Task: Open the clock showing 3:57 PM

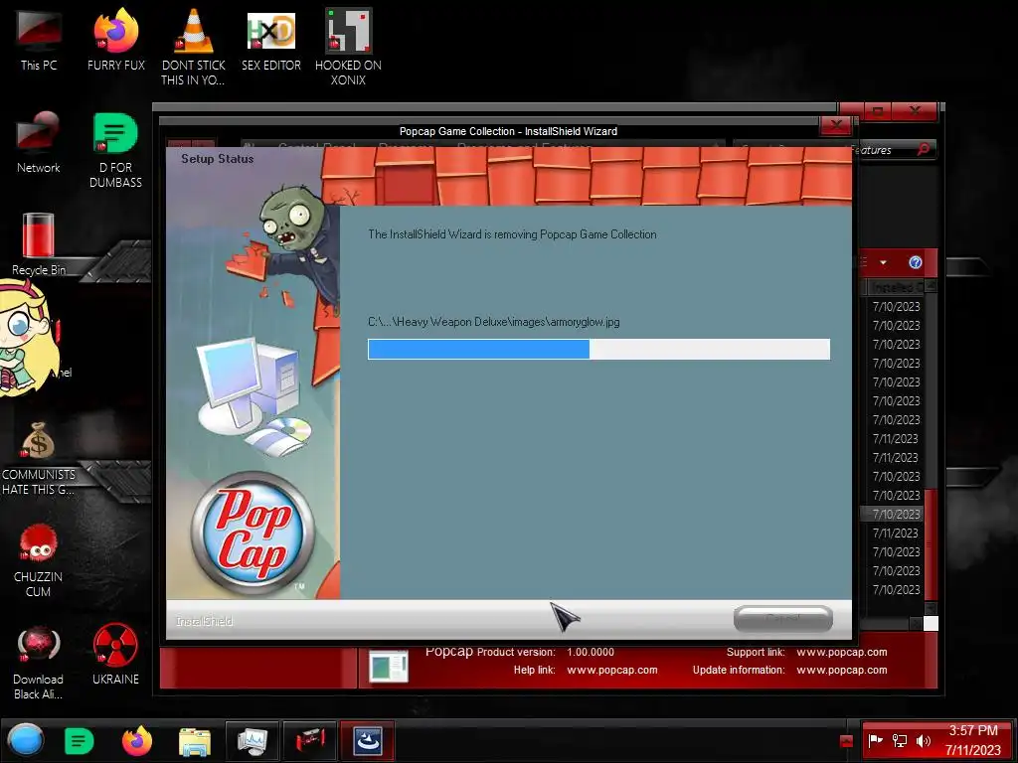Action: pos(972,740)
